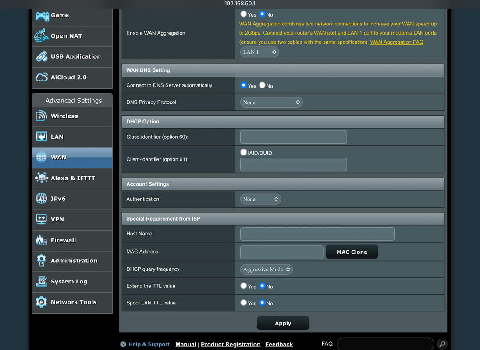Click the MAC Address input field
Image resolution: width=480 pixels, height=350 pixels.
pos(281,252)
